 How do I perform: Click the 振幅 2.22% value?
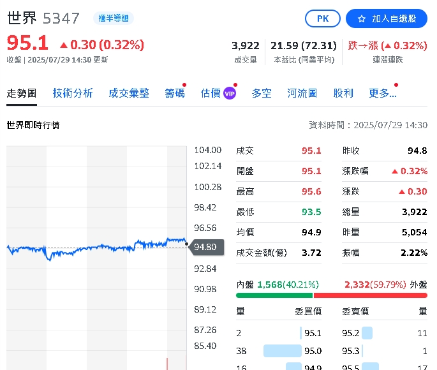[x=414, y=253]
